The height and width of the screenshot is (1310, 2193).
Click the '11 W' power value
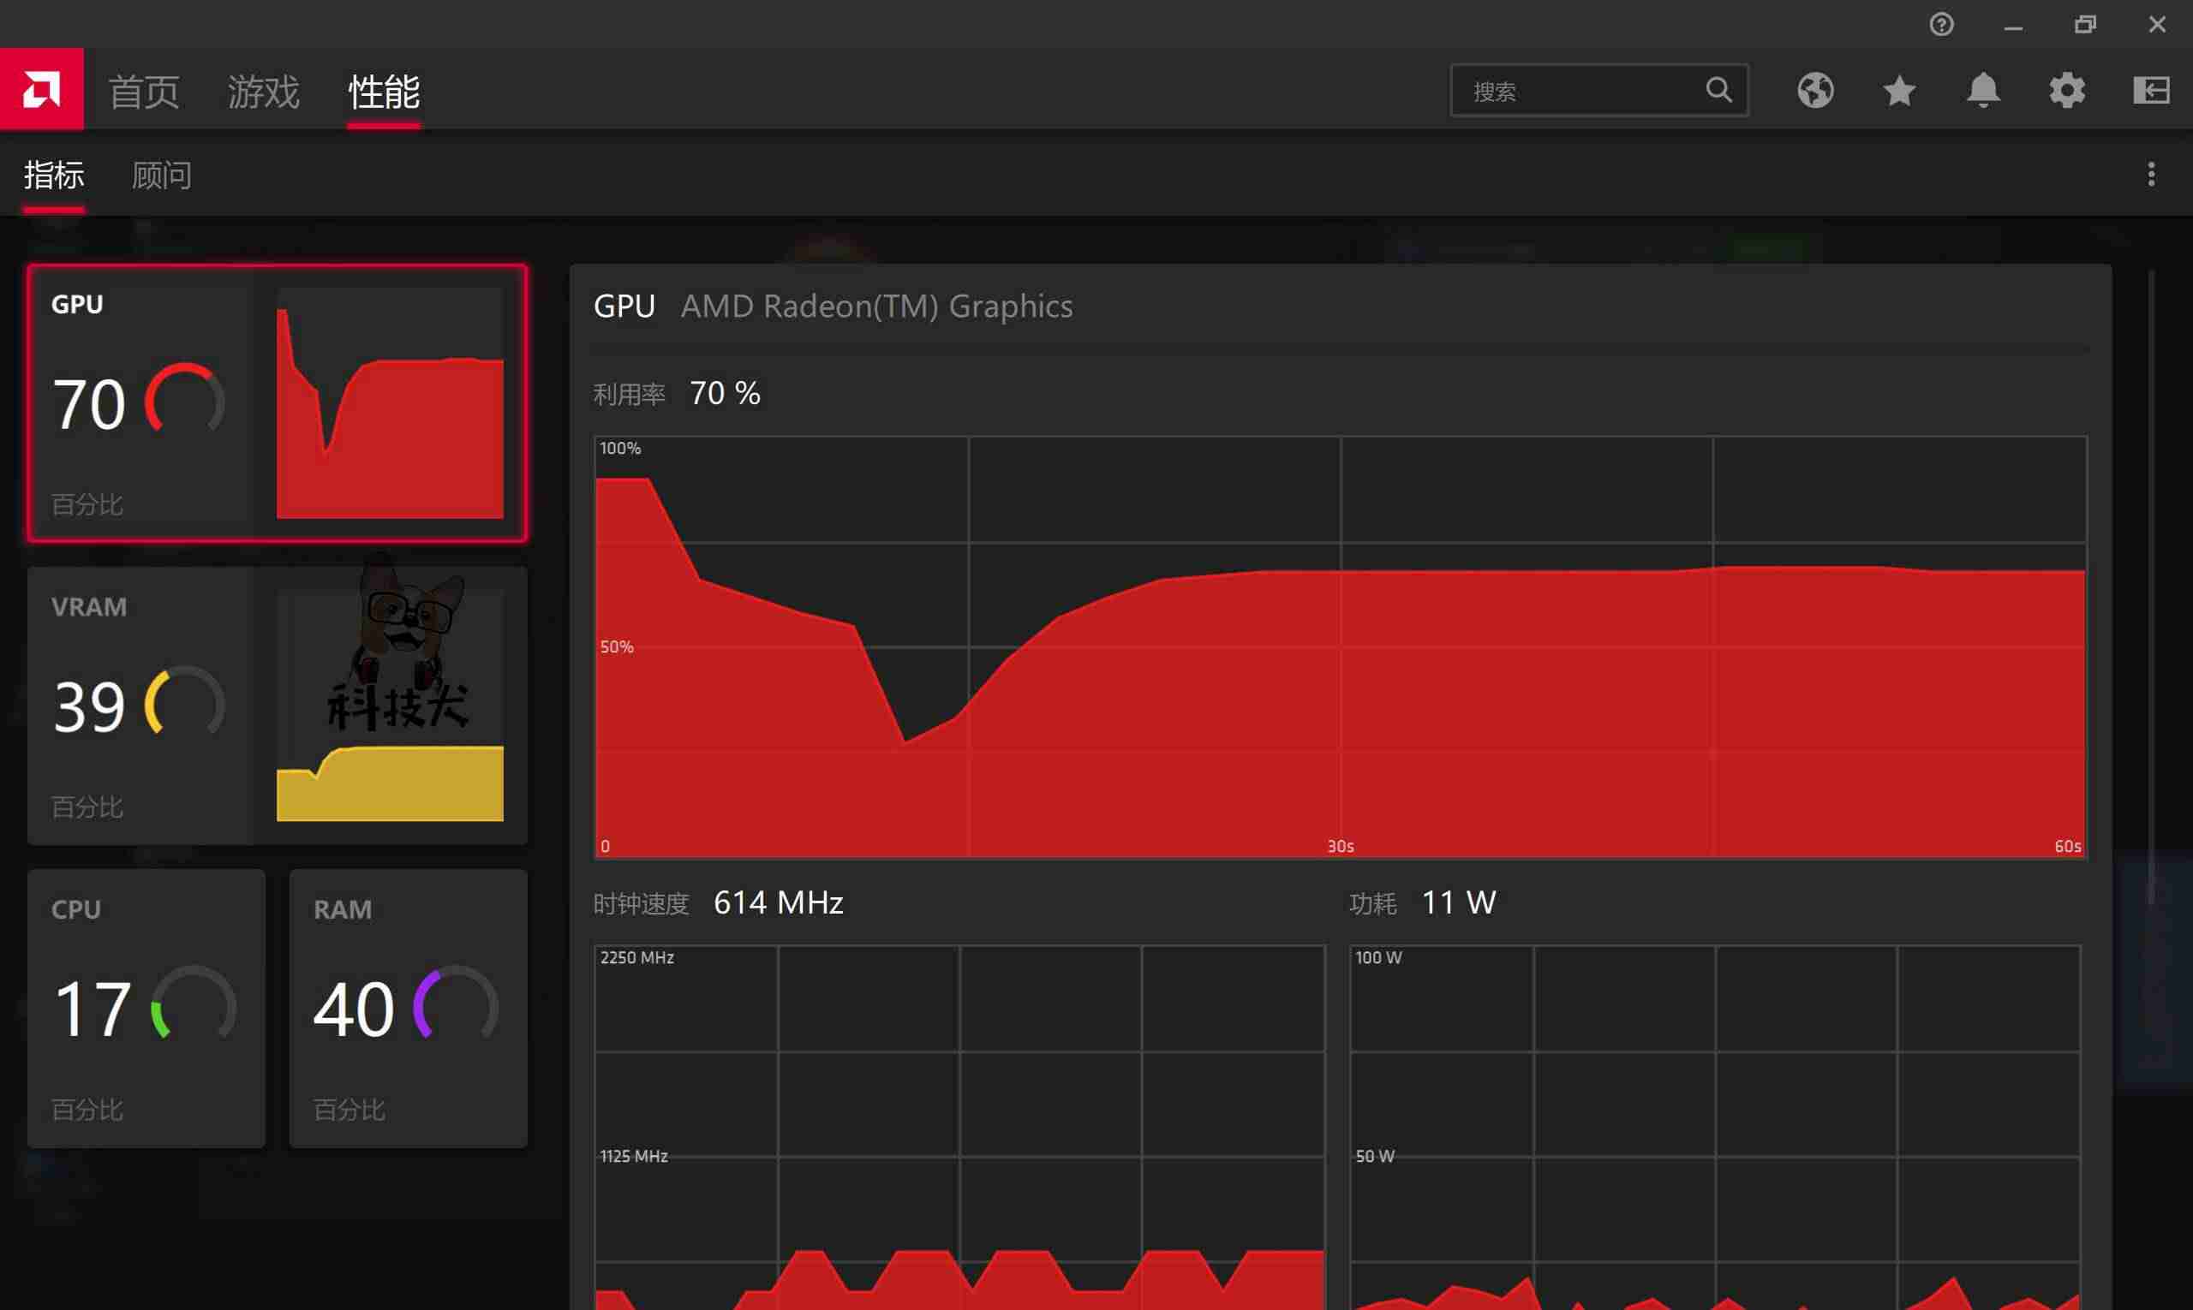[1458, 902]
